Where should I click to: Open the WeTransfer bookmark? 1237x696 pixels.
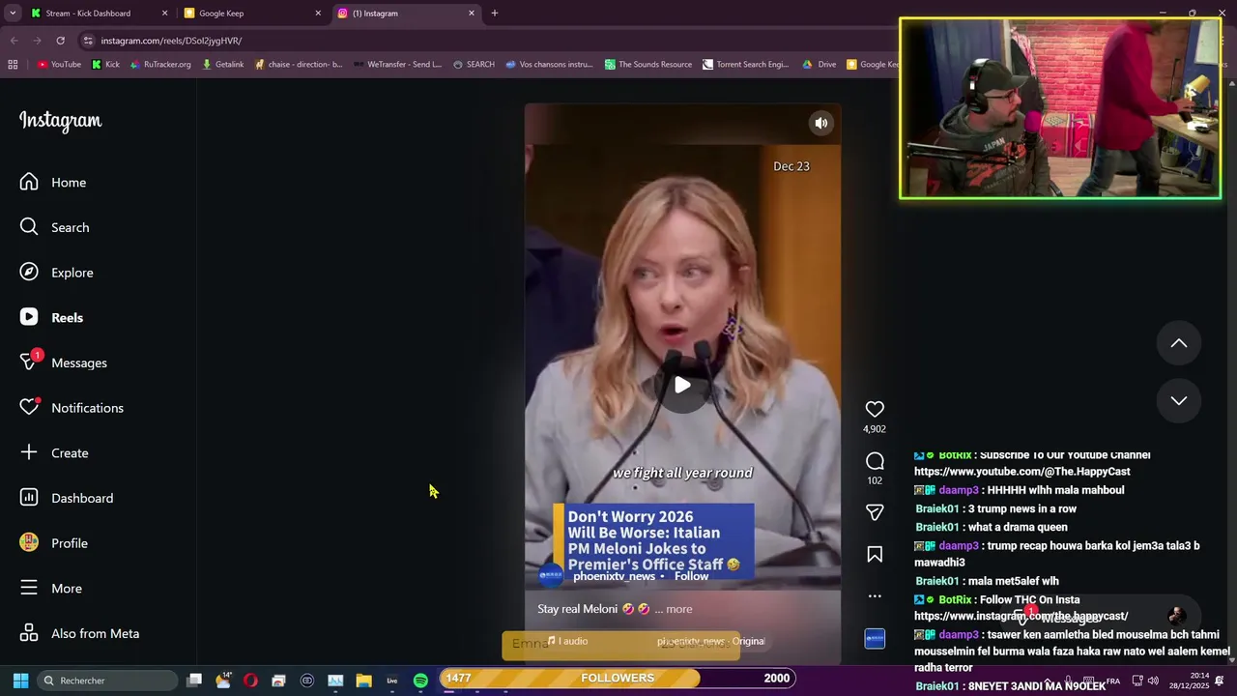[x=397, y=65]
